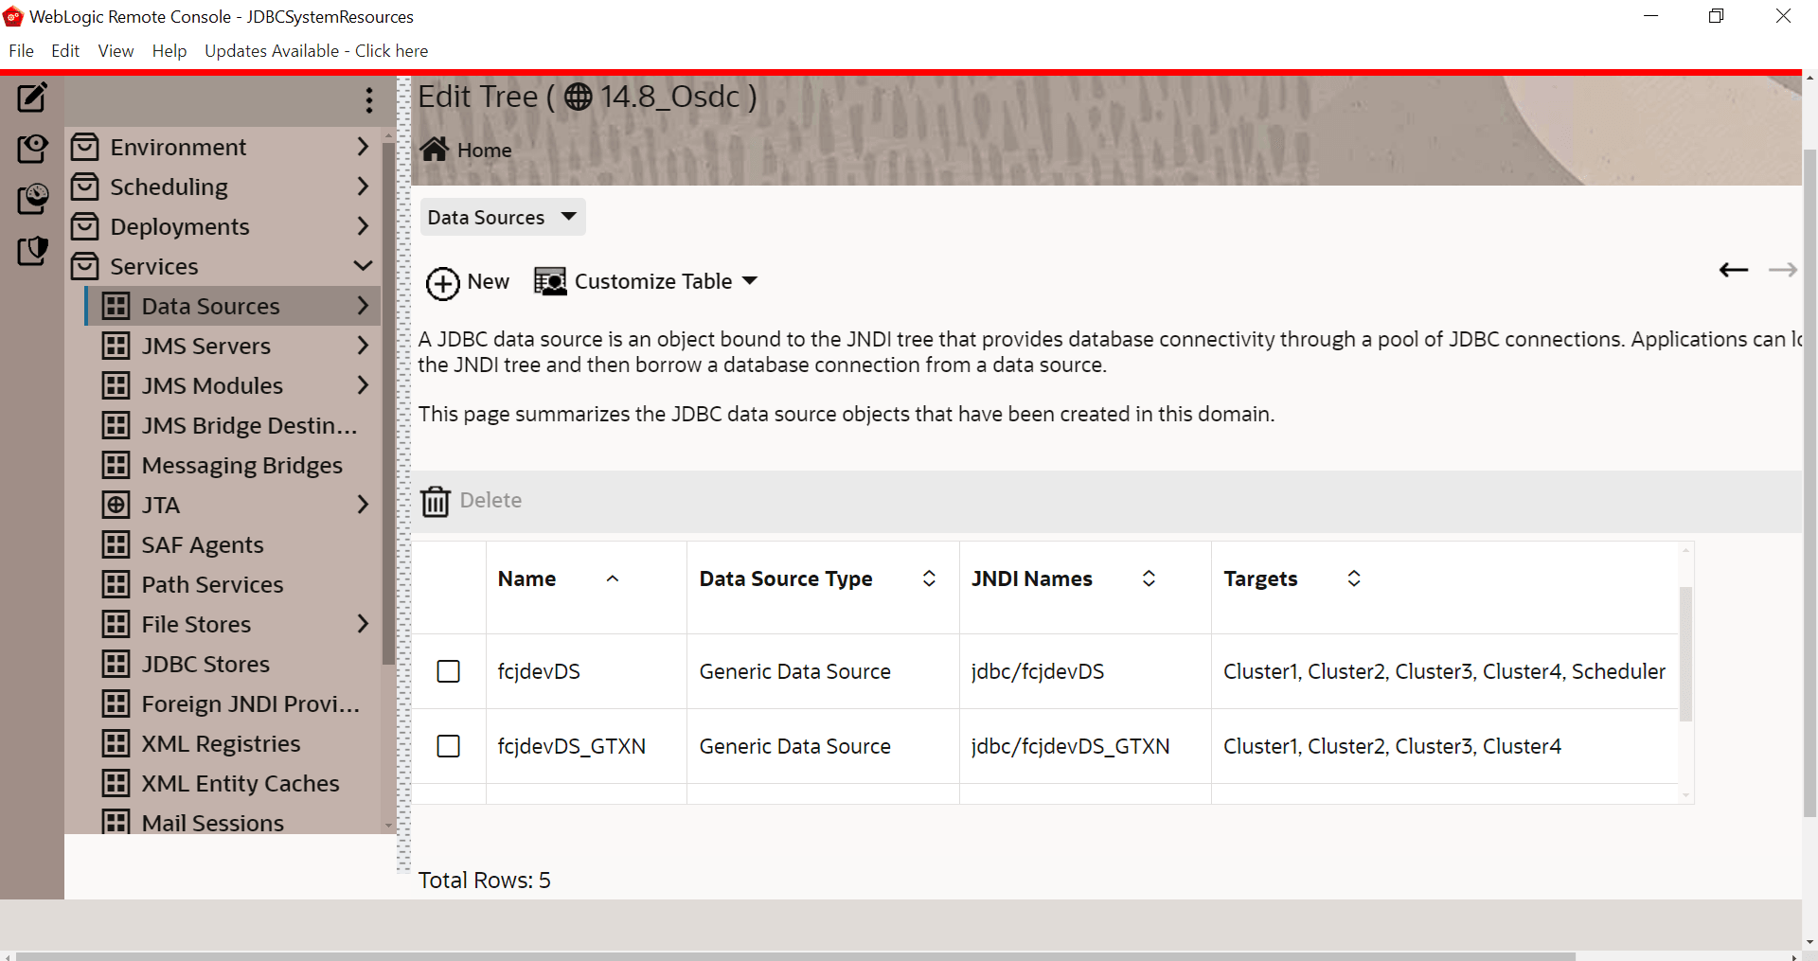Click the Deployments folder icon

click(85, 226)
